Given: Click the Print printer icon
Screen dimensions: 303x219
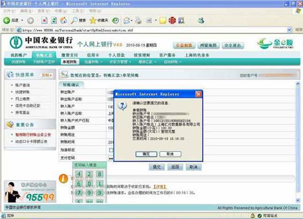Looking at the screenshot, I should click(x=138, y=20).
